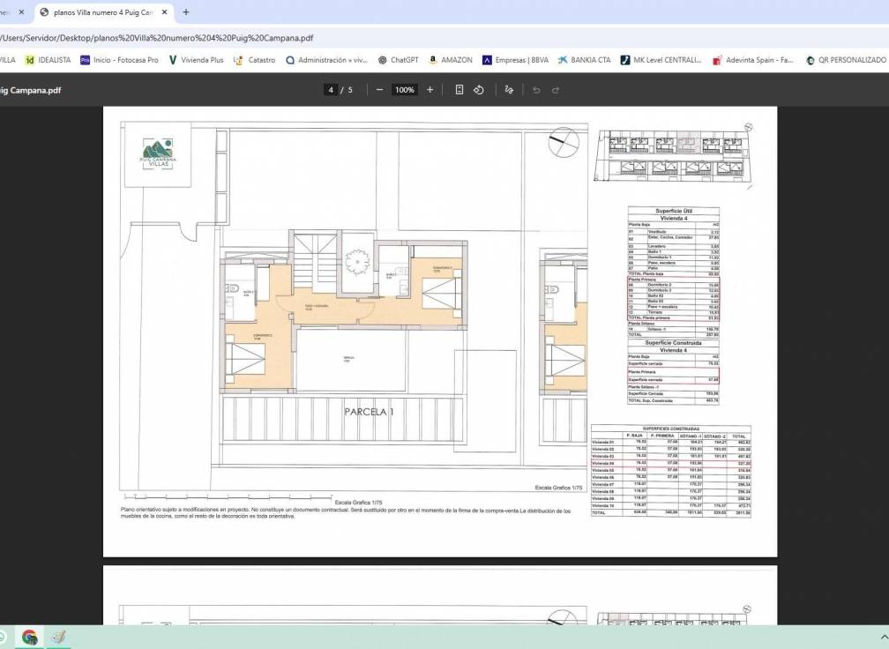Open the Catastro bookmark
This screenshot has width=889, height=649.
(x=255, y=60)
